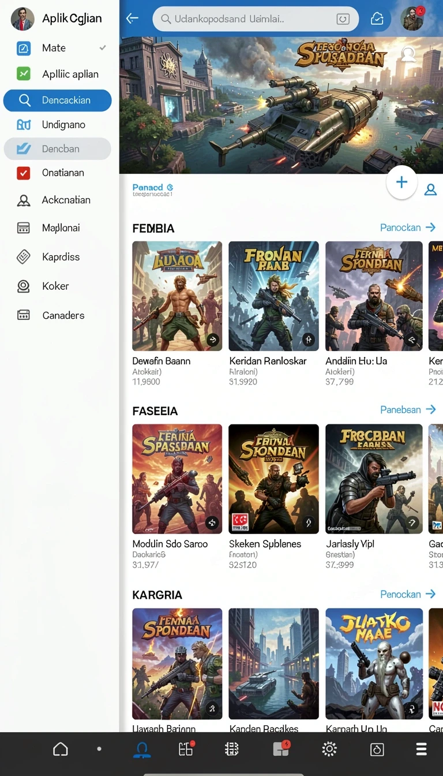Image resolution: width=443 pixels, height=776 pixels.
Task: Click the Koker sidebar icon
Action: (x=24, y=286)
